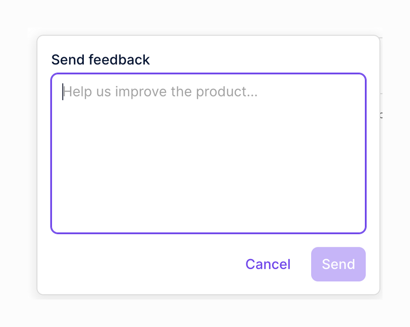Click the feedback text area to start typing
The height and width of the screenshot is (327, 410).
(208, 153)
